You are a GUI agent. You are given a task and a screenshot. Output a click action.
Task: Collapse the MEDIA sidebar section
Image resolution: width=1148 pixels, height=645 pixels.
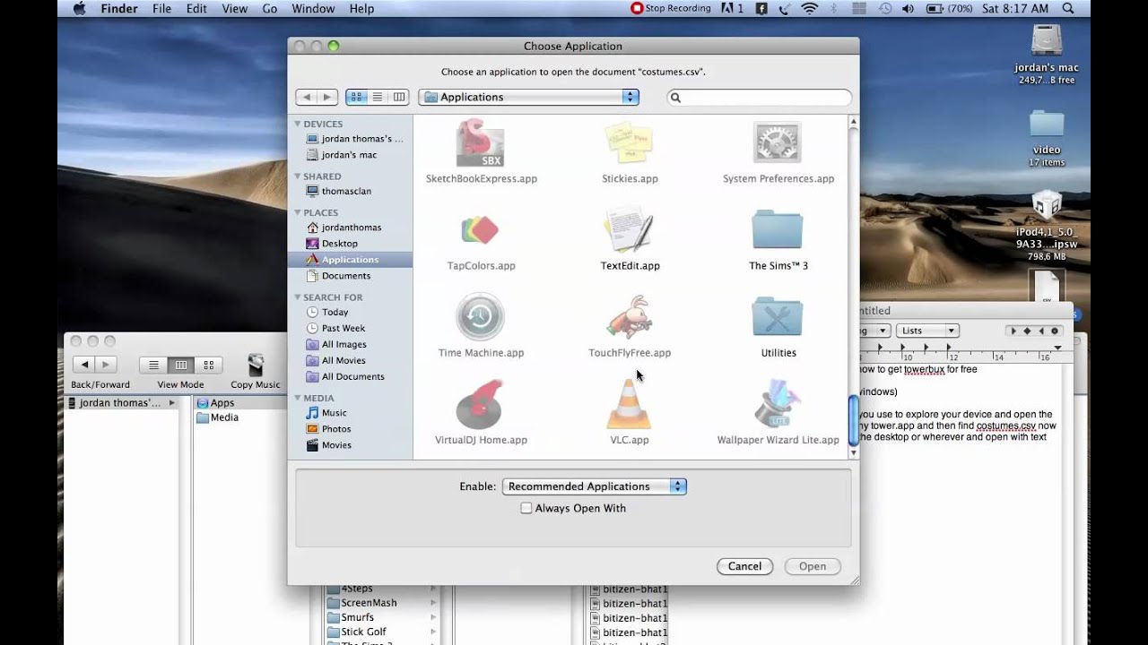click(298, 398)
